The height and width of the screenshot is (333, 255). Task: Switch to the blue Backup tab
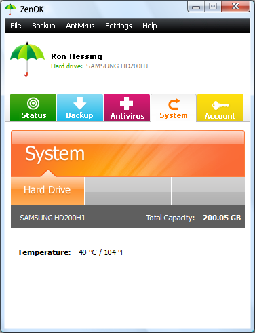tap(80, 108)
